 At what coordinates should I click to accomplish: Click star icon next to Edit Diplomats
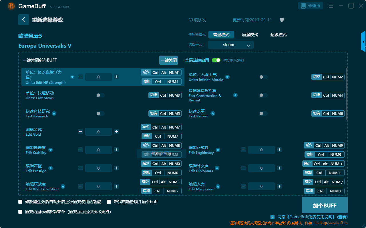(217, 168)
